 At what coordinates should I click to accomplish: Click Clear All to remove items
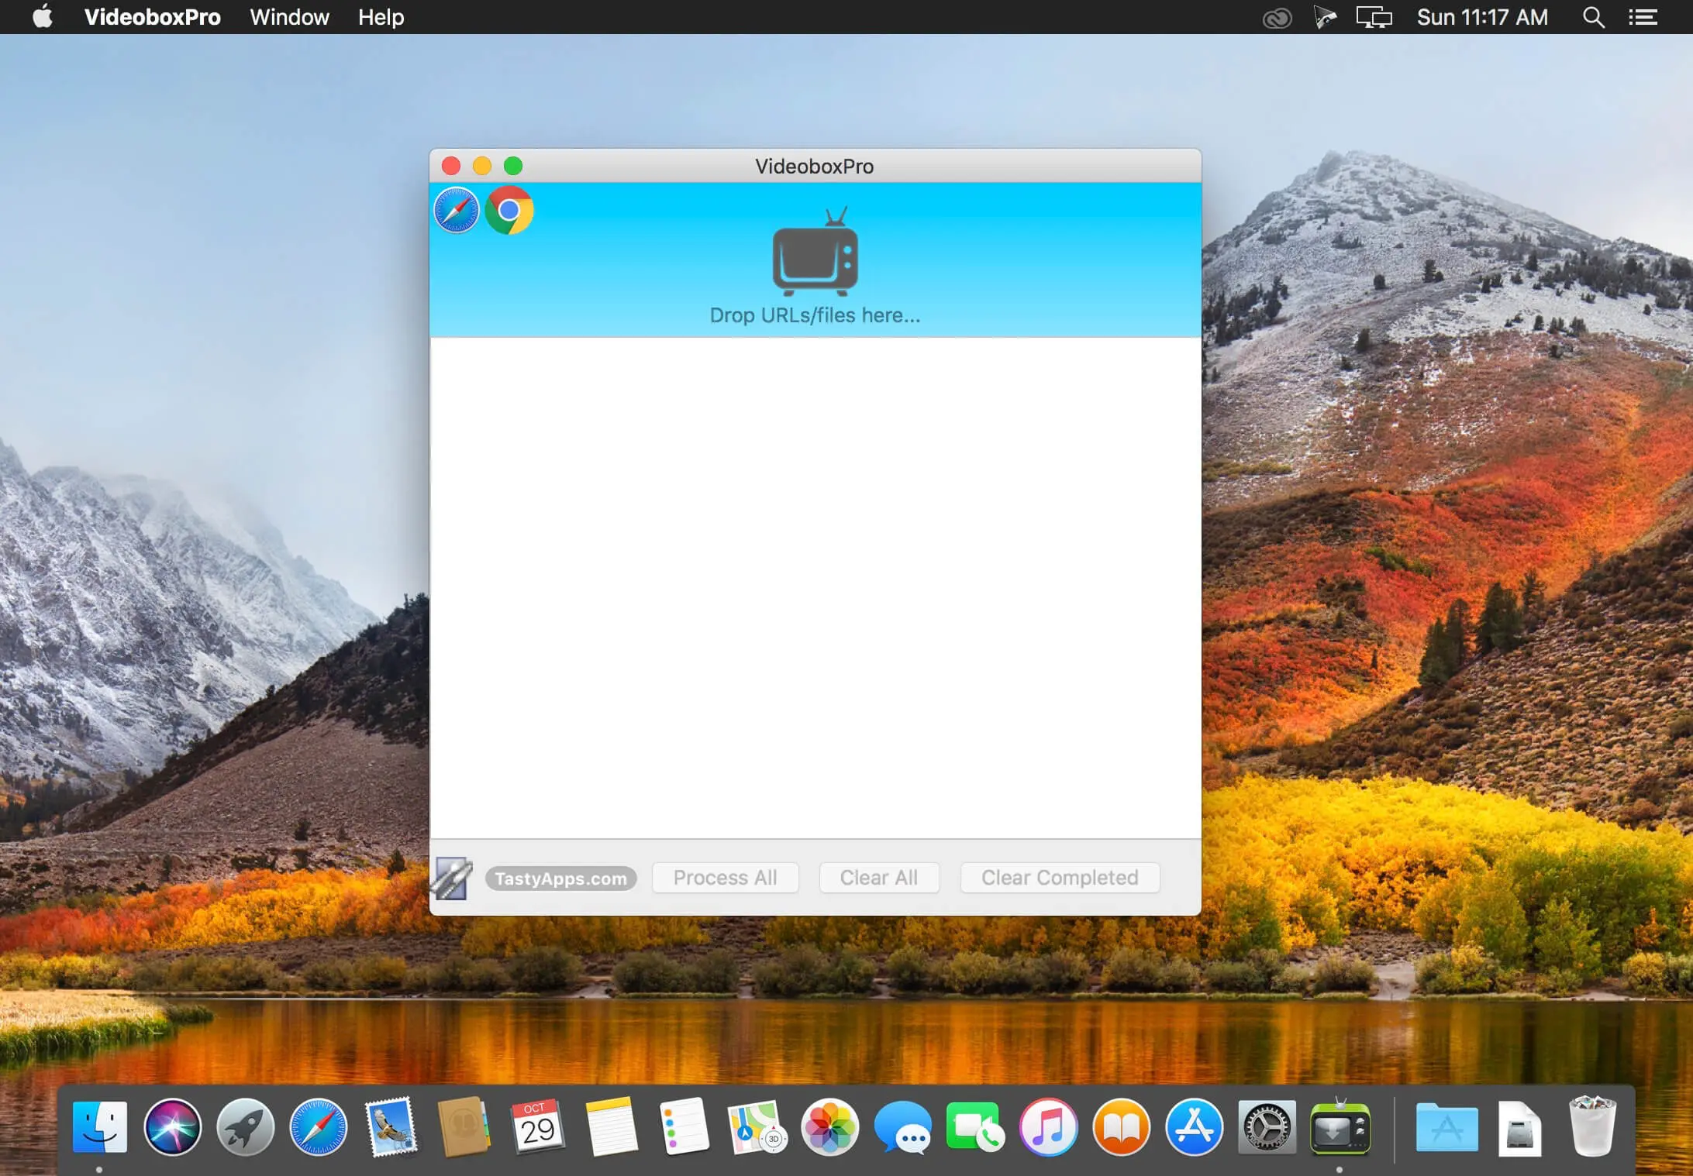[878, 876]
